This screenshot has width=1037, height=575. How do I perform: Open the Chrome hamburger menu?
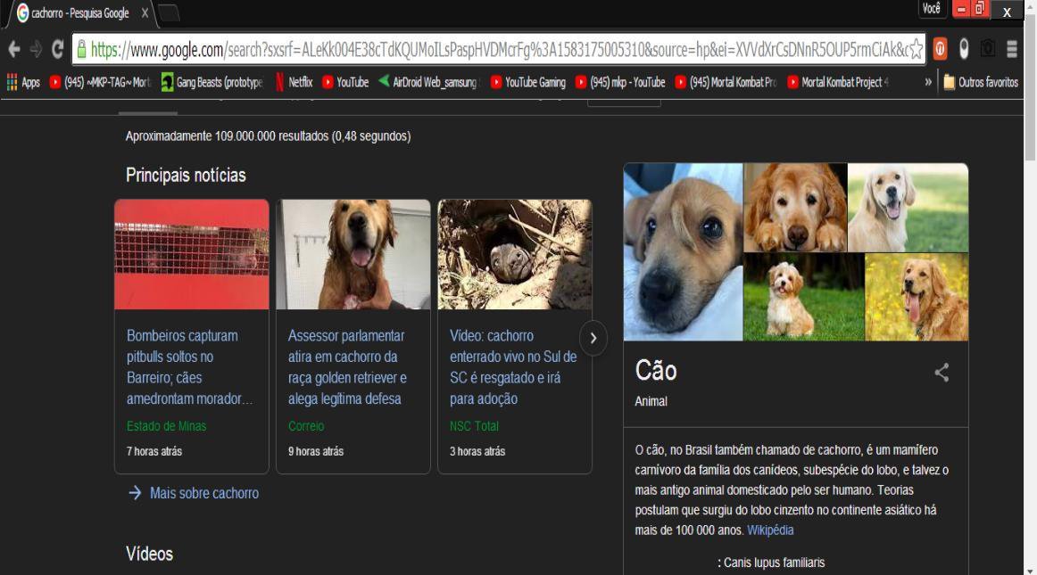coord(1012,49)
